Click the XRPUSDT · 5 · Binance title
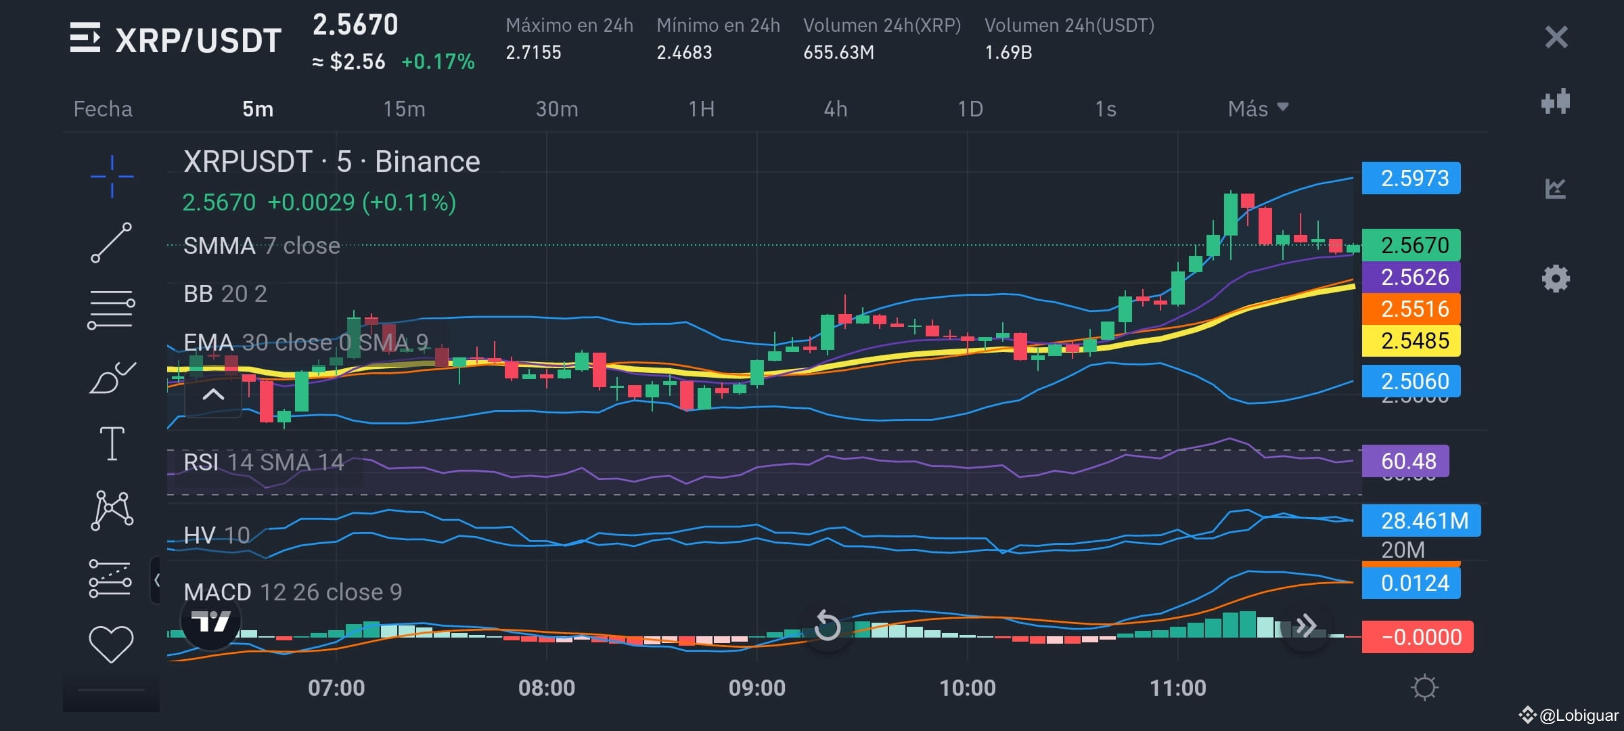This screenshot has width=1624, height=731. [x=332, y=162]
